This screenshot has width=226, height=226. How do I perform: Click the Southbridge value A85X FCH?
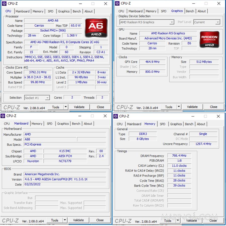[x=65, y=156]
